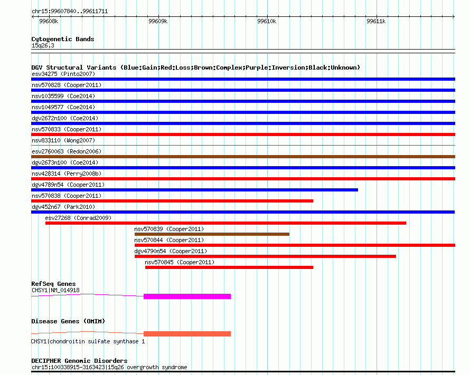Open the RefSeq Genes track heading

pos(53,284)
